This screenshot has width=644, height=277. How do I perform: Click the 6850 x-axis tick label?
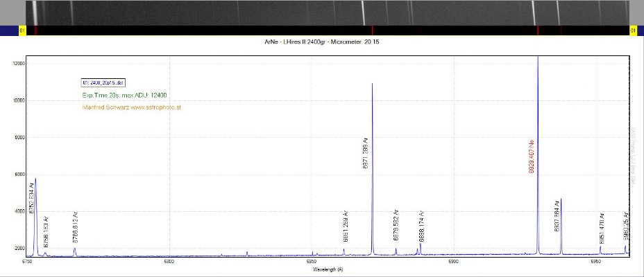coord(312,261)
